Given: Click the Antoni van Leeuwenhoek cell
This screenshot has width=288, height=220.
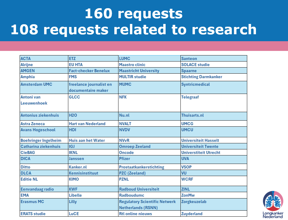Looking at the screenshot, I should [44, 103].
